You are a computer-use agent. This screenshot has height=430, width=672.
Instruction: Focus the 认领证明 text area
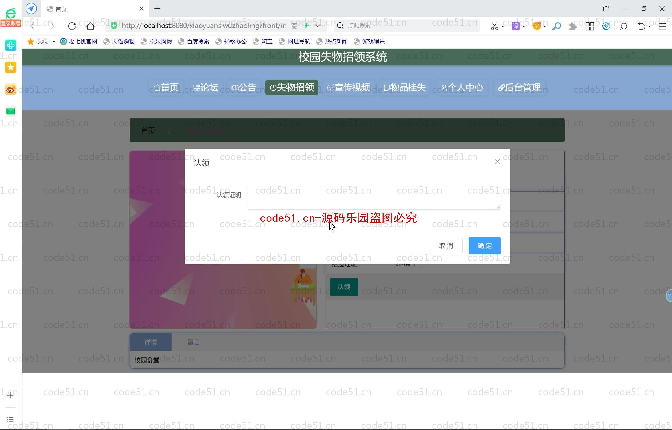(x=373, y=198)
